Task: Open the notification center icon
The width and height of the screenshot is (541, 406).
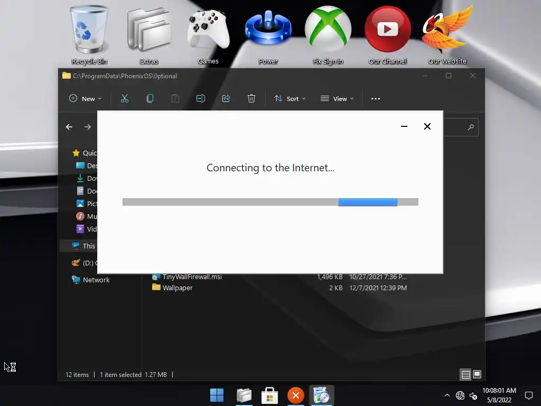Action: click(528, 395)
